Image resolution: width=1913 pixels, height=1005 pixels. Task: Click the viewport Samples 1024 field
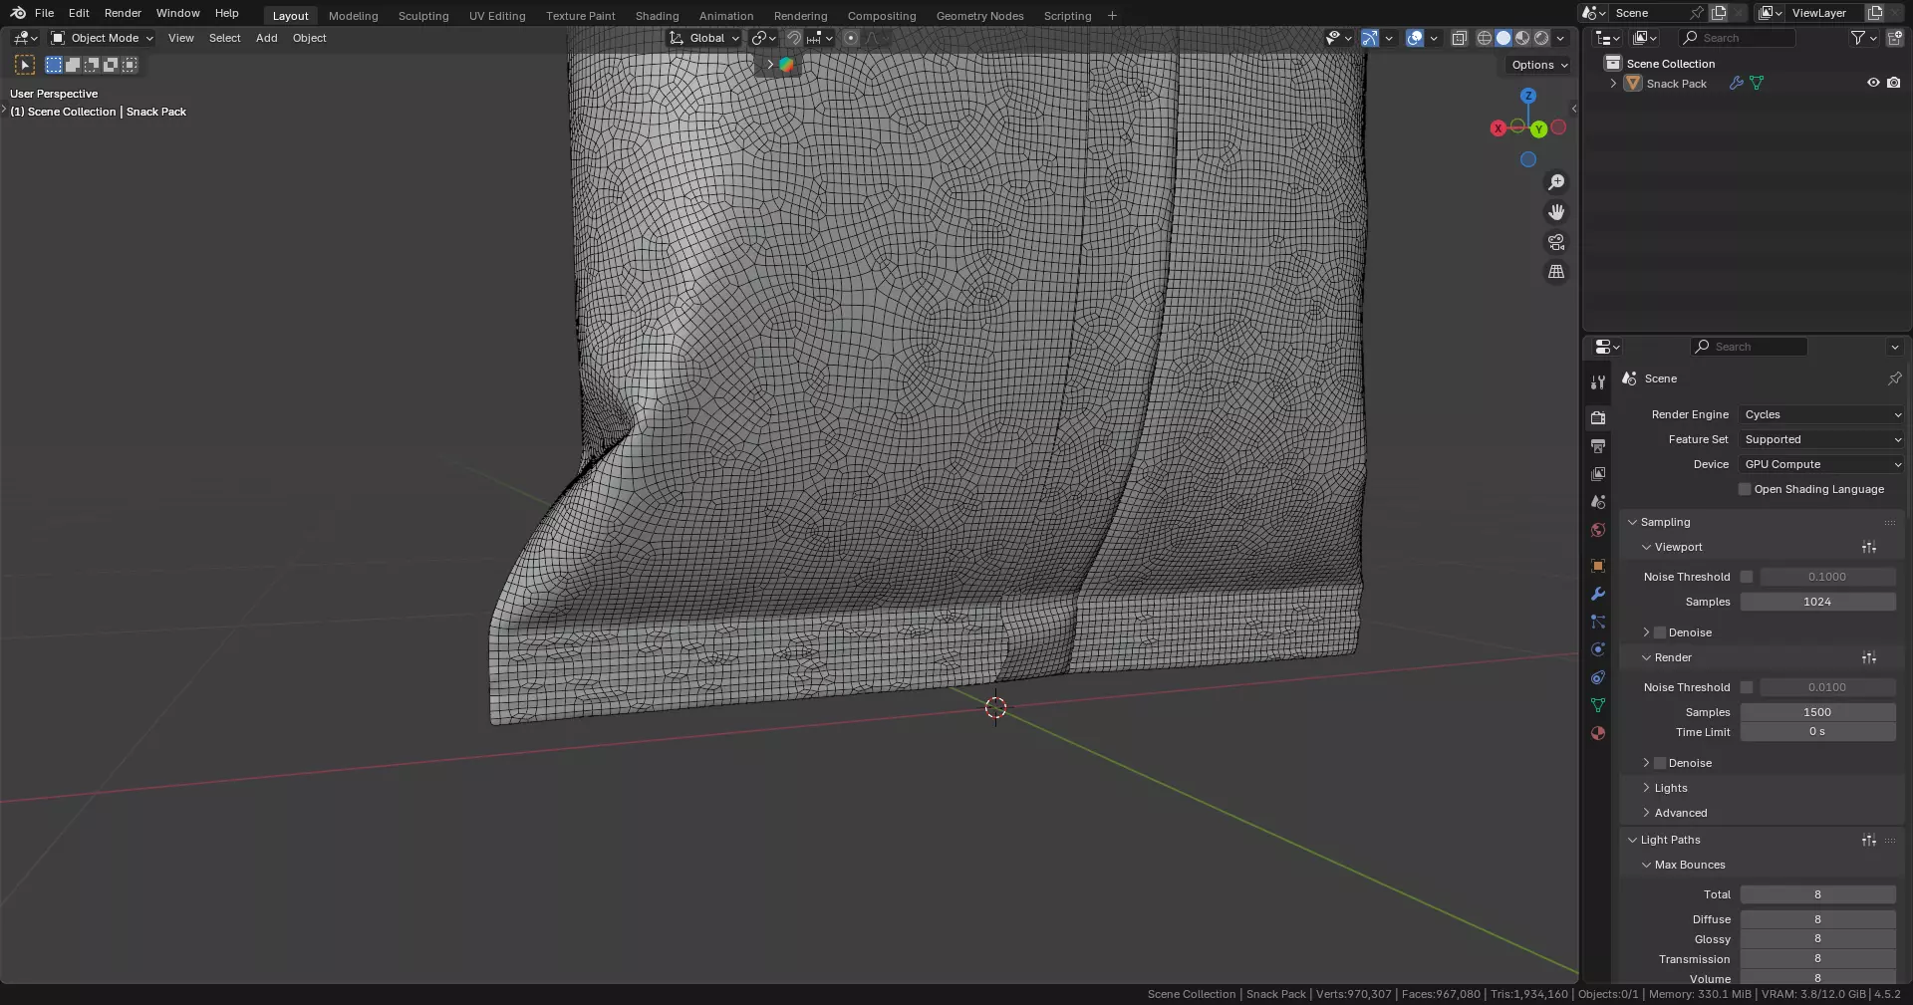[x=1817, y=602]
